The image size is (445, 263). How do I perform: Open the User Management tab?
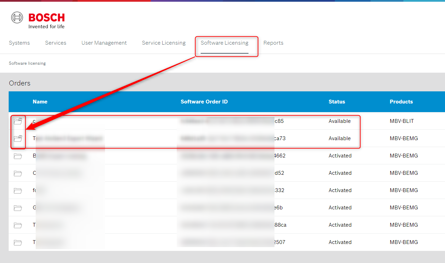pos(104,43)
